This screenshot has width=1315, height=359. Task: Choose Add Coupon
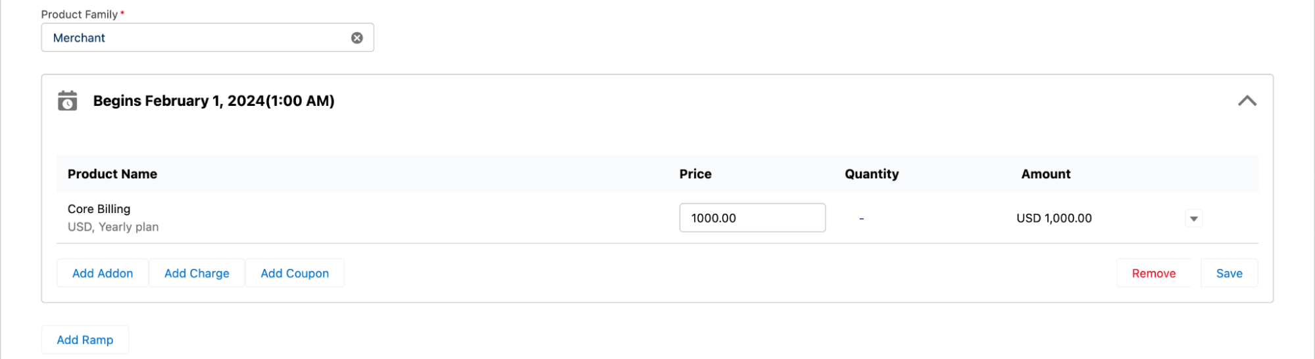coord(294,274)
